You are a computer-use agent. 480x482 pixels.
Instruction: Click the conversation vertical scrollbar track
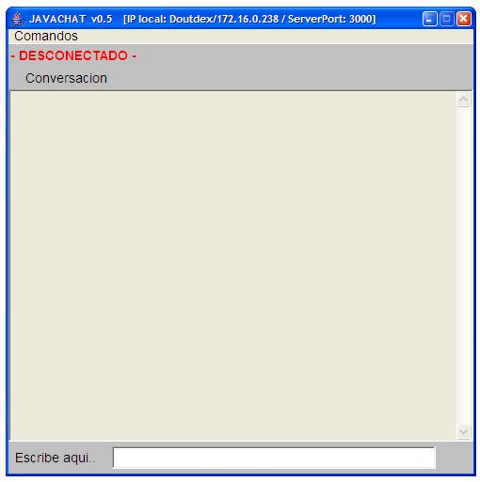coord(463,266)
